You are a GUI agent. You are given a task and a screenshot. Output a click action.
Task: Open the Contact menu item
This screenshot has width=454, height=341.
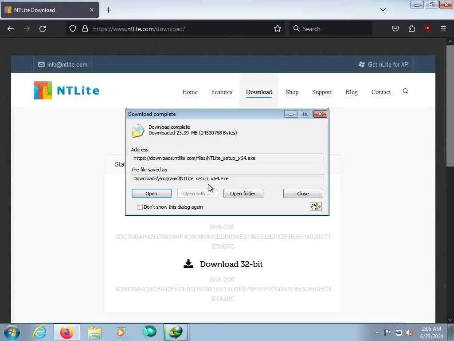tap(381, 92)
